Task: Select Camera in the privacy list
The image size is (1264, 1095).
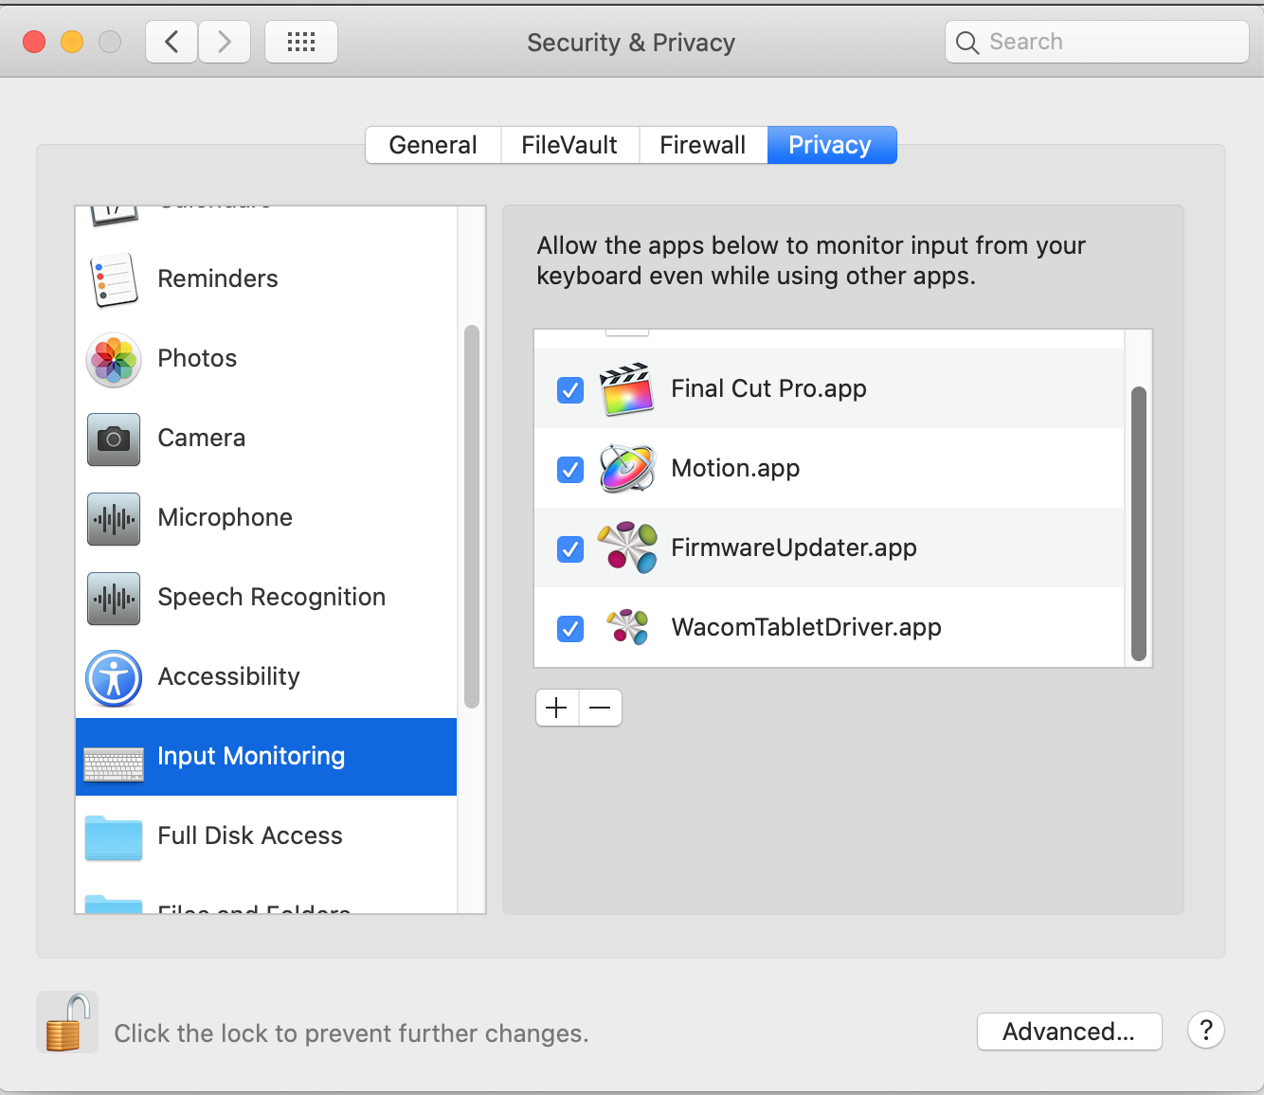Action: pos(266,439)
